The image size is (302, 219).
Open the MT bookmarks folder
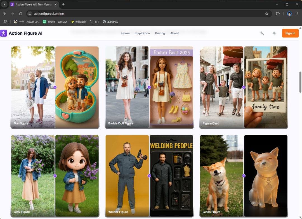94,22
